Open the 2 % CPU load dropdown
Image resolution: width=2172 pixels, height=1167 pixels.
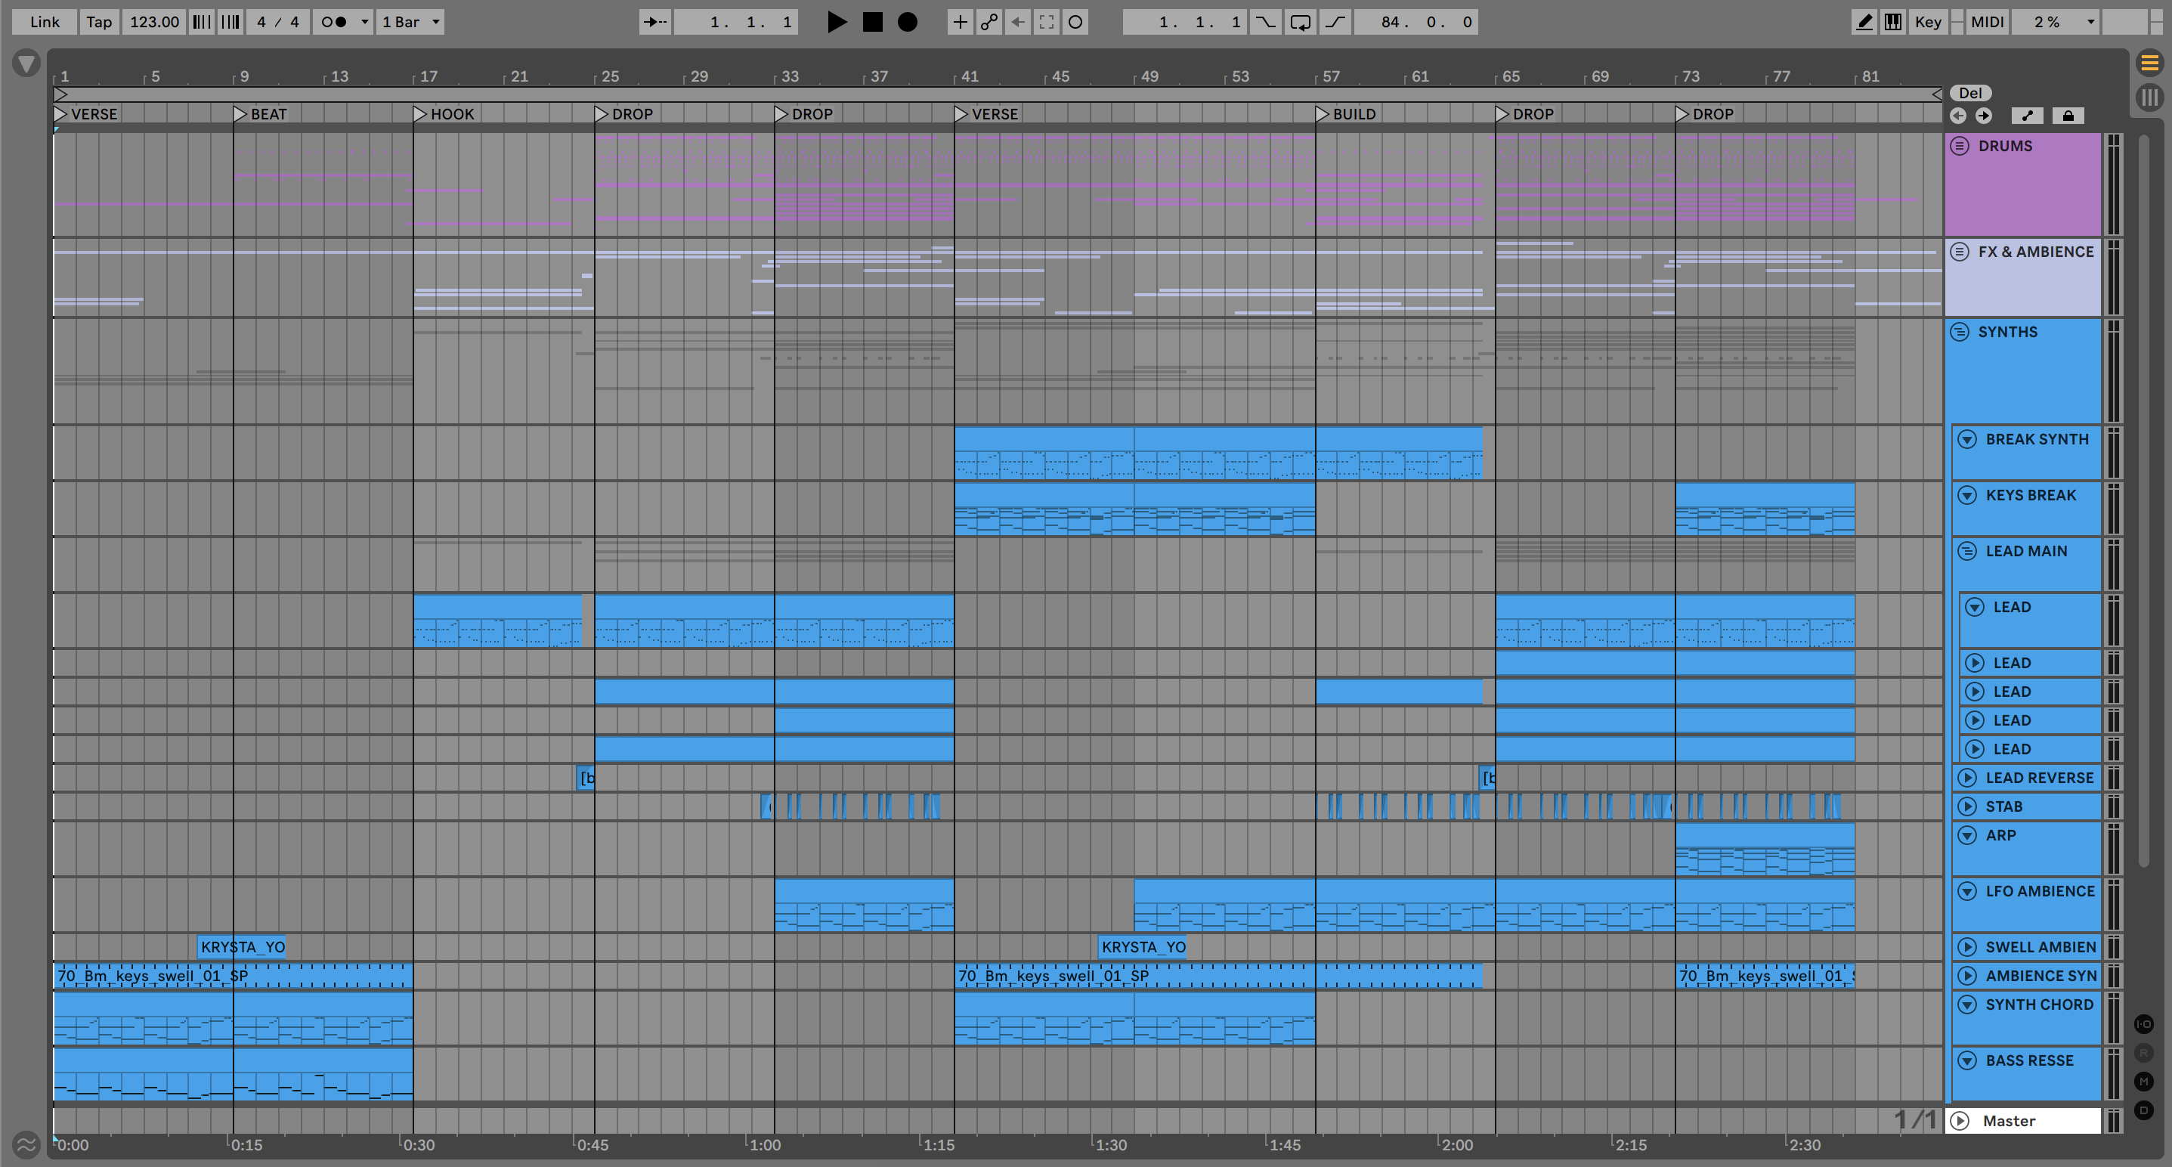point(2056,22)
